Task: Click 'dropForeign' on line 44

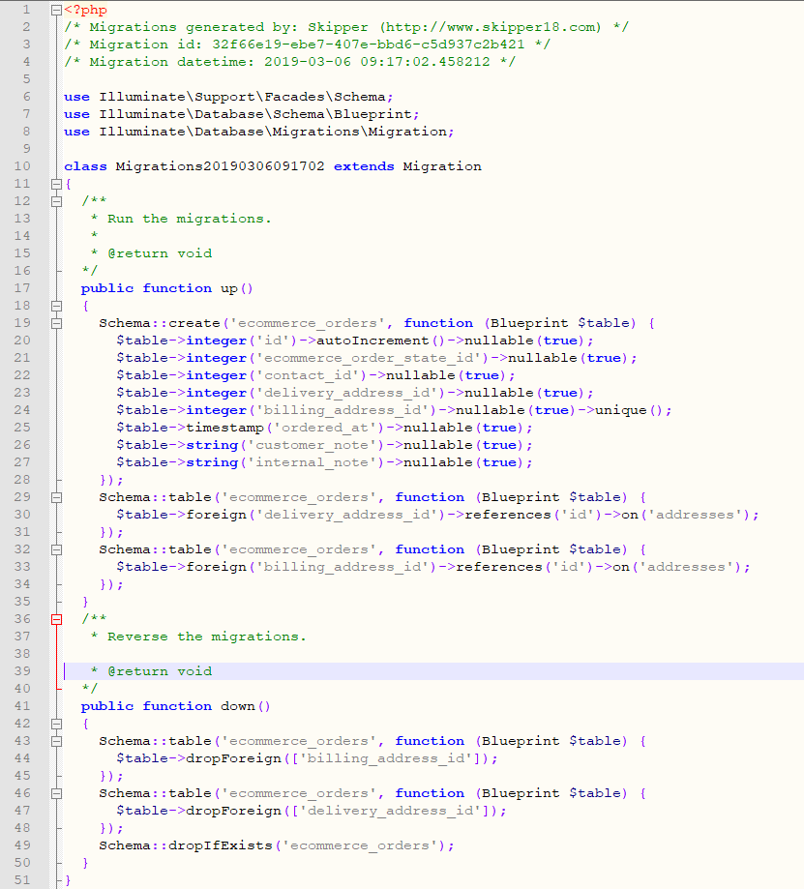Action: (x=233, y=758)
